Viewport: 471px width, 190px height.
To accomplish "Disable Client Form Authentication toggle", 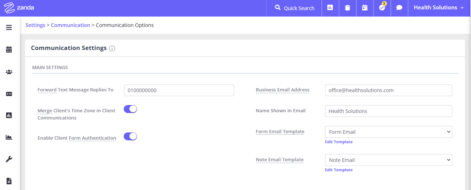I will (x=131, y=136).
